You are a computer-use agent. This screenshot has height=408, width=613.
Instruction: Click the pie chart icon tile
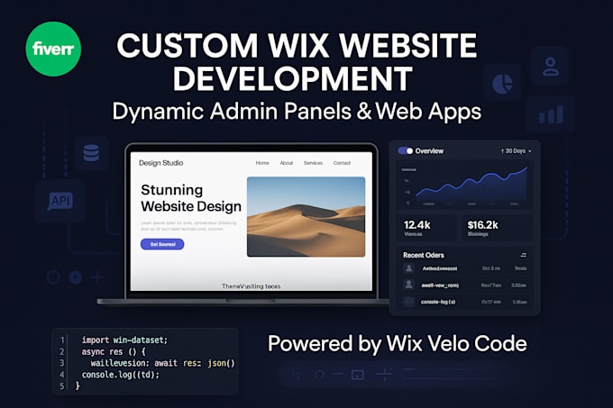[502, 83]
